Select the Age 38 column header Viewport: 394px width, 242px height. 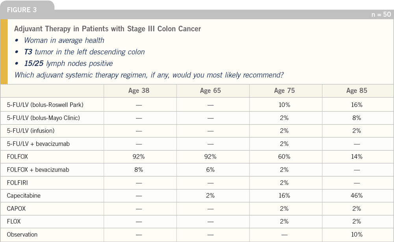(x=139, y=91)
